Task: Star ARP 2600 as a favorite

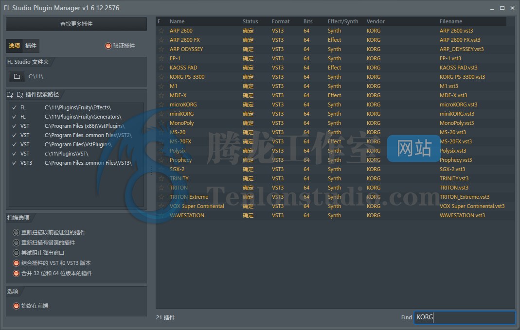Action: pos(161,31)
